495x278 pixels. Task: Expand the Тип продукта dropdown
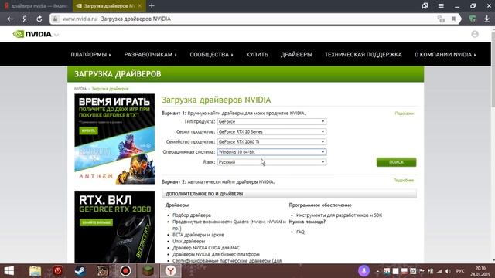tap(271, 122)
